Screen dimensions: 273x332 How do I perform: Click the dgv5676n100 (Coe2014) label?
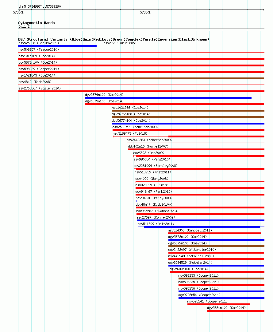pyautogui.click(x=131, y=114)
